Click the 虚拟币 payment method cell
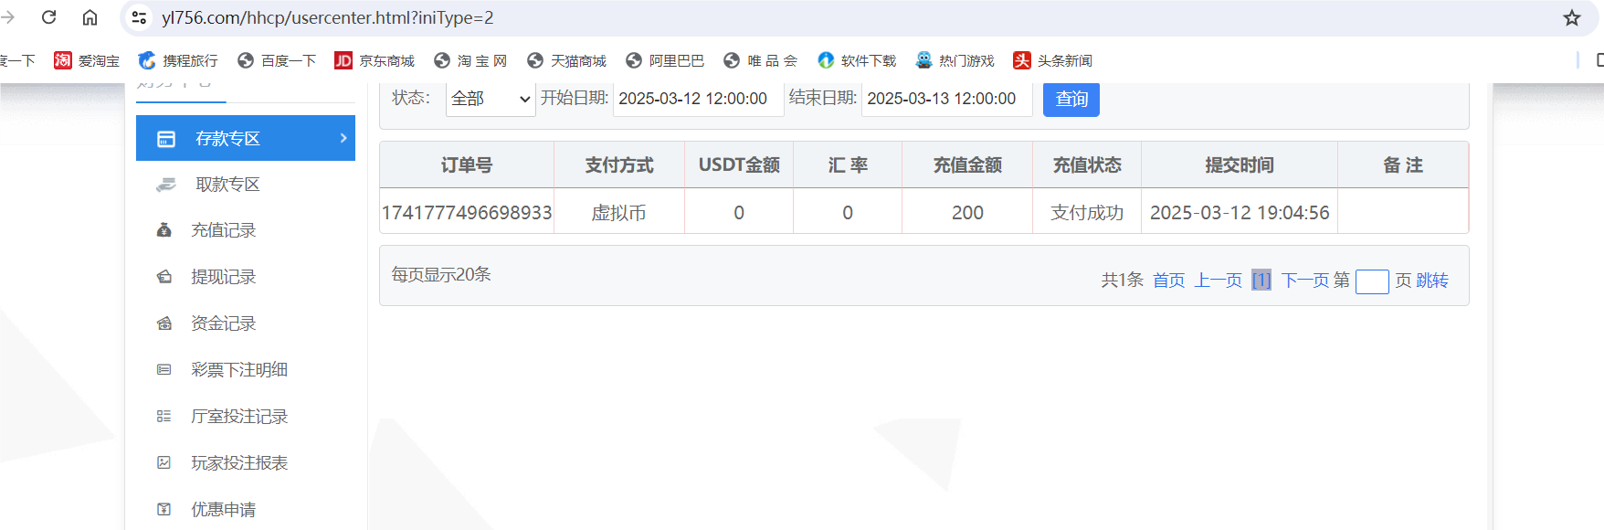The height and width of the screenshot is (530, 1604). pos(618,213)
